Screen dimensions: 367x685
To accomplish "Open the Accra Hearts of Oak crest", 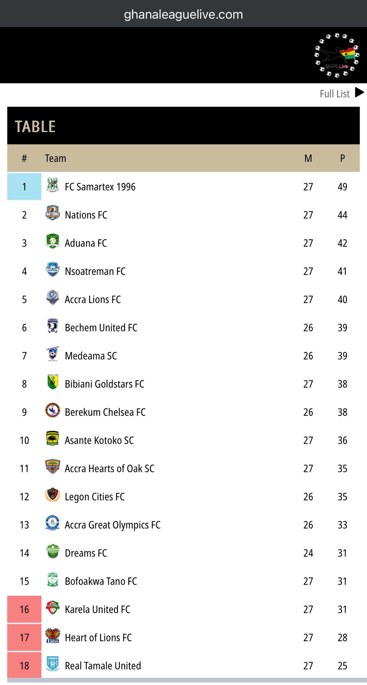I will click(x=53, y=467).
